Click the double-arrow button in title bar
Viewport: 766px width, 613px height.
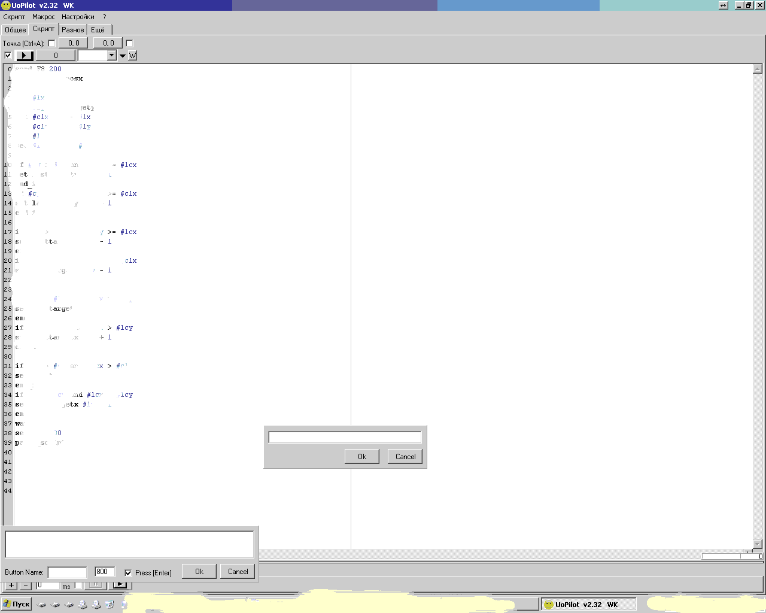(x=723, y=5)
